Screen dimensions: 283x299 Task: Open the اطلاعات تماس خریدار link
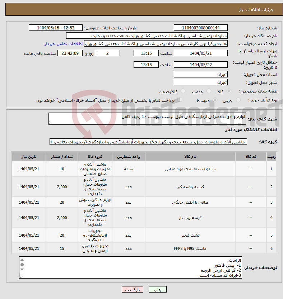click(64, 44)
